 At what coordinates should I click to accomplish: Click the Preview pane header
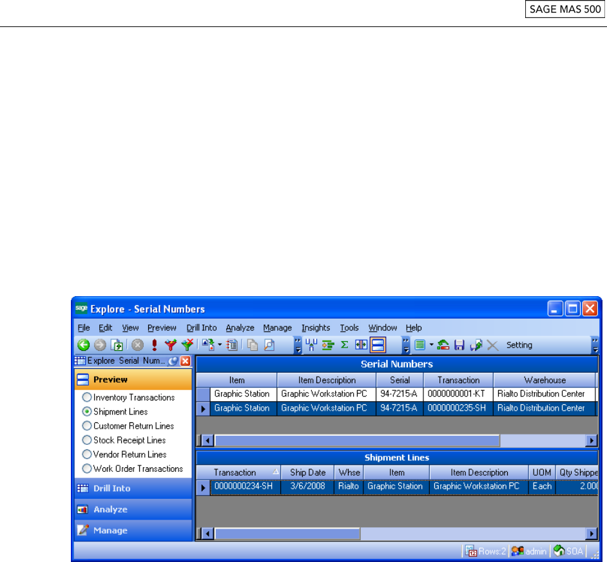(133, 379)
